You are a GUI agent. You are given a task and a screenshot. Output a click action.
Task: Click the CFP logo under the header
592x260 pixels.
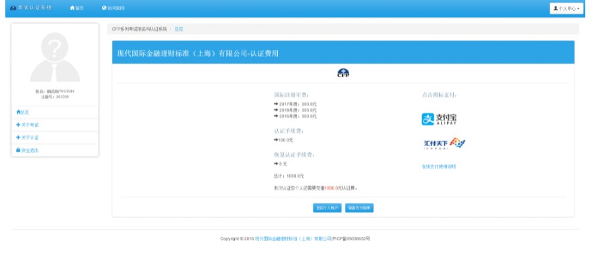(343, 73)
